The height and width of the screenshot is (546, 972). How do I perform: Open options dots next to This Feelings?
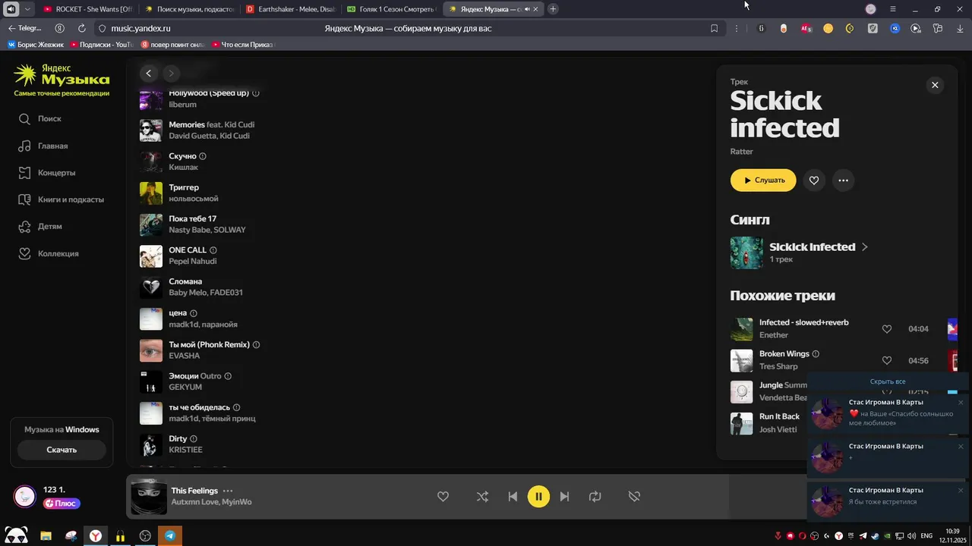click(228, 491)
